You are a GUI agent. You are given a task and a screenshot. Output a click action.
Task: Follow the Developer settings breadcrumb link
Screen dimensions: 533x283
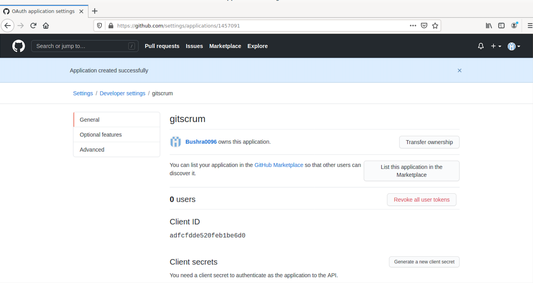122,93
